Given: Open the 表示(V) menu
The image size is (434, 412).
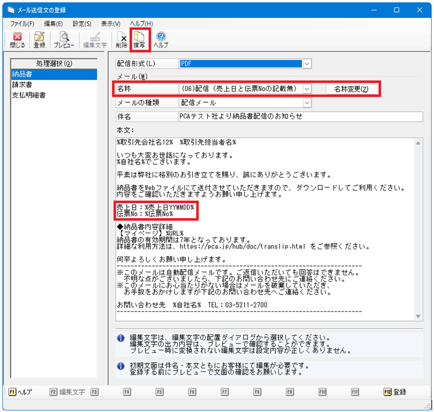Looking at the screenshot, I should tap(111, 23).
